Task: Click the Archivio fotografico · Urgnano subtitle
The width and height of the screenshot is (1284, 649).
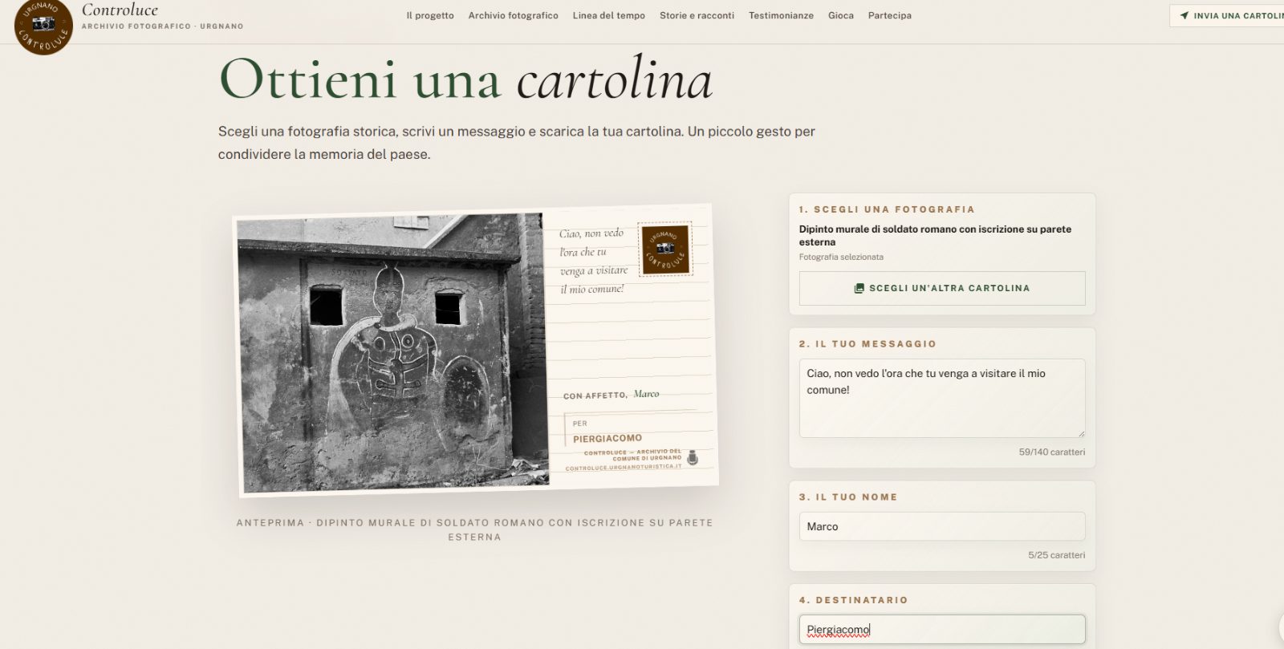Action: tap(162, 26)
